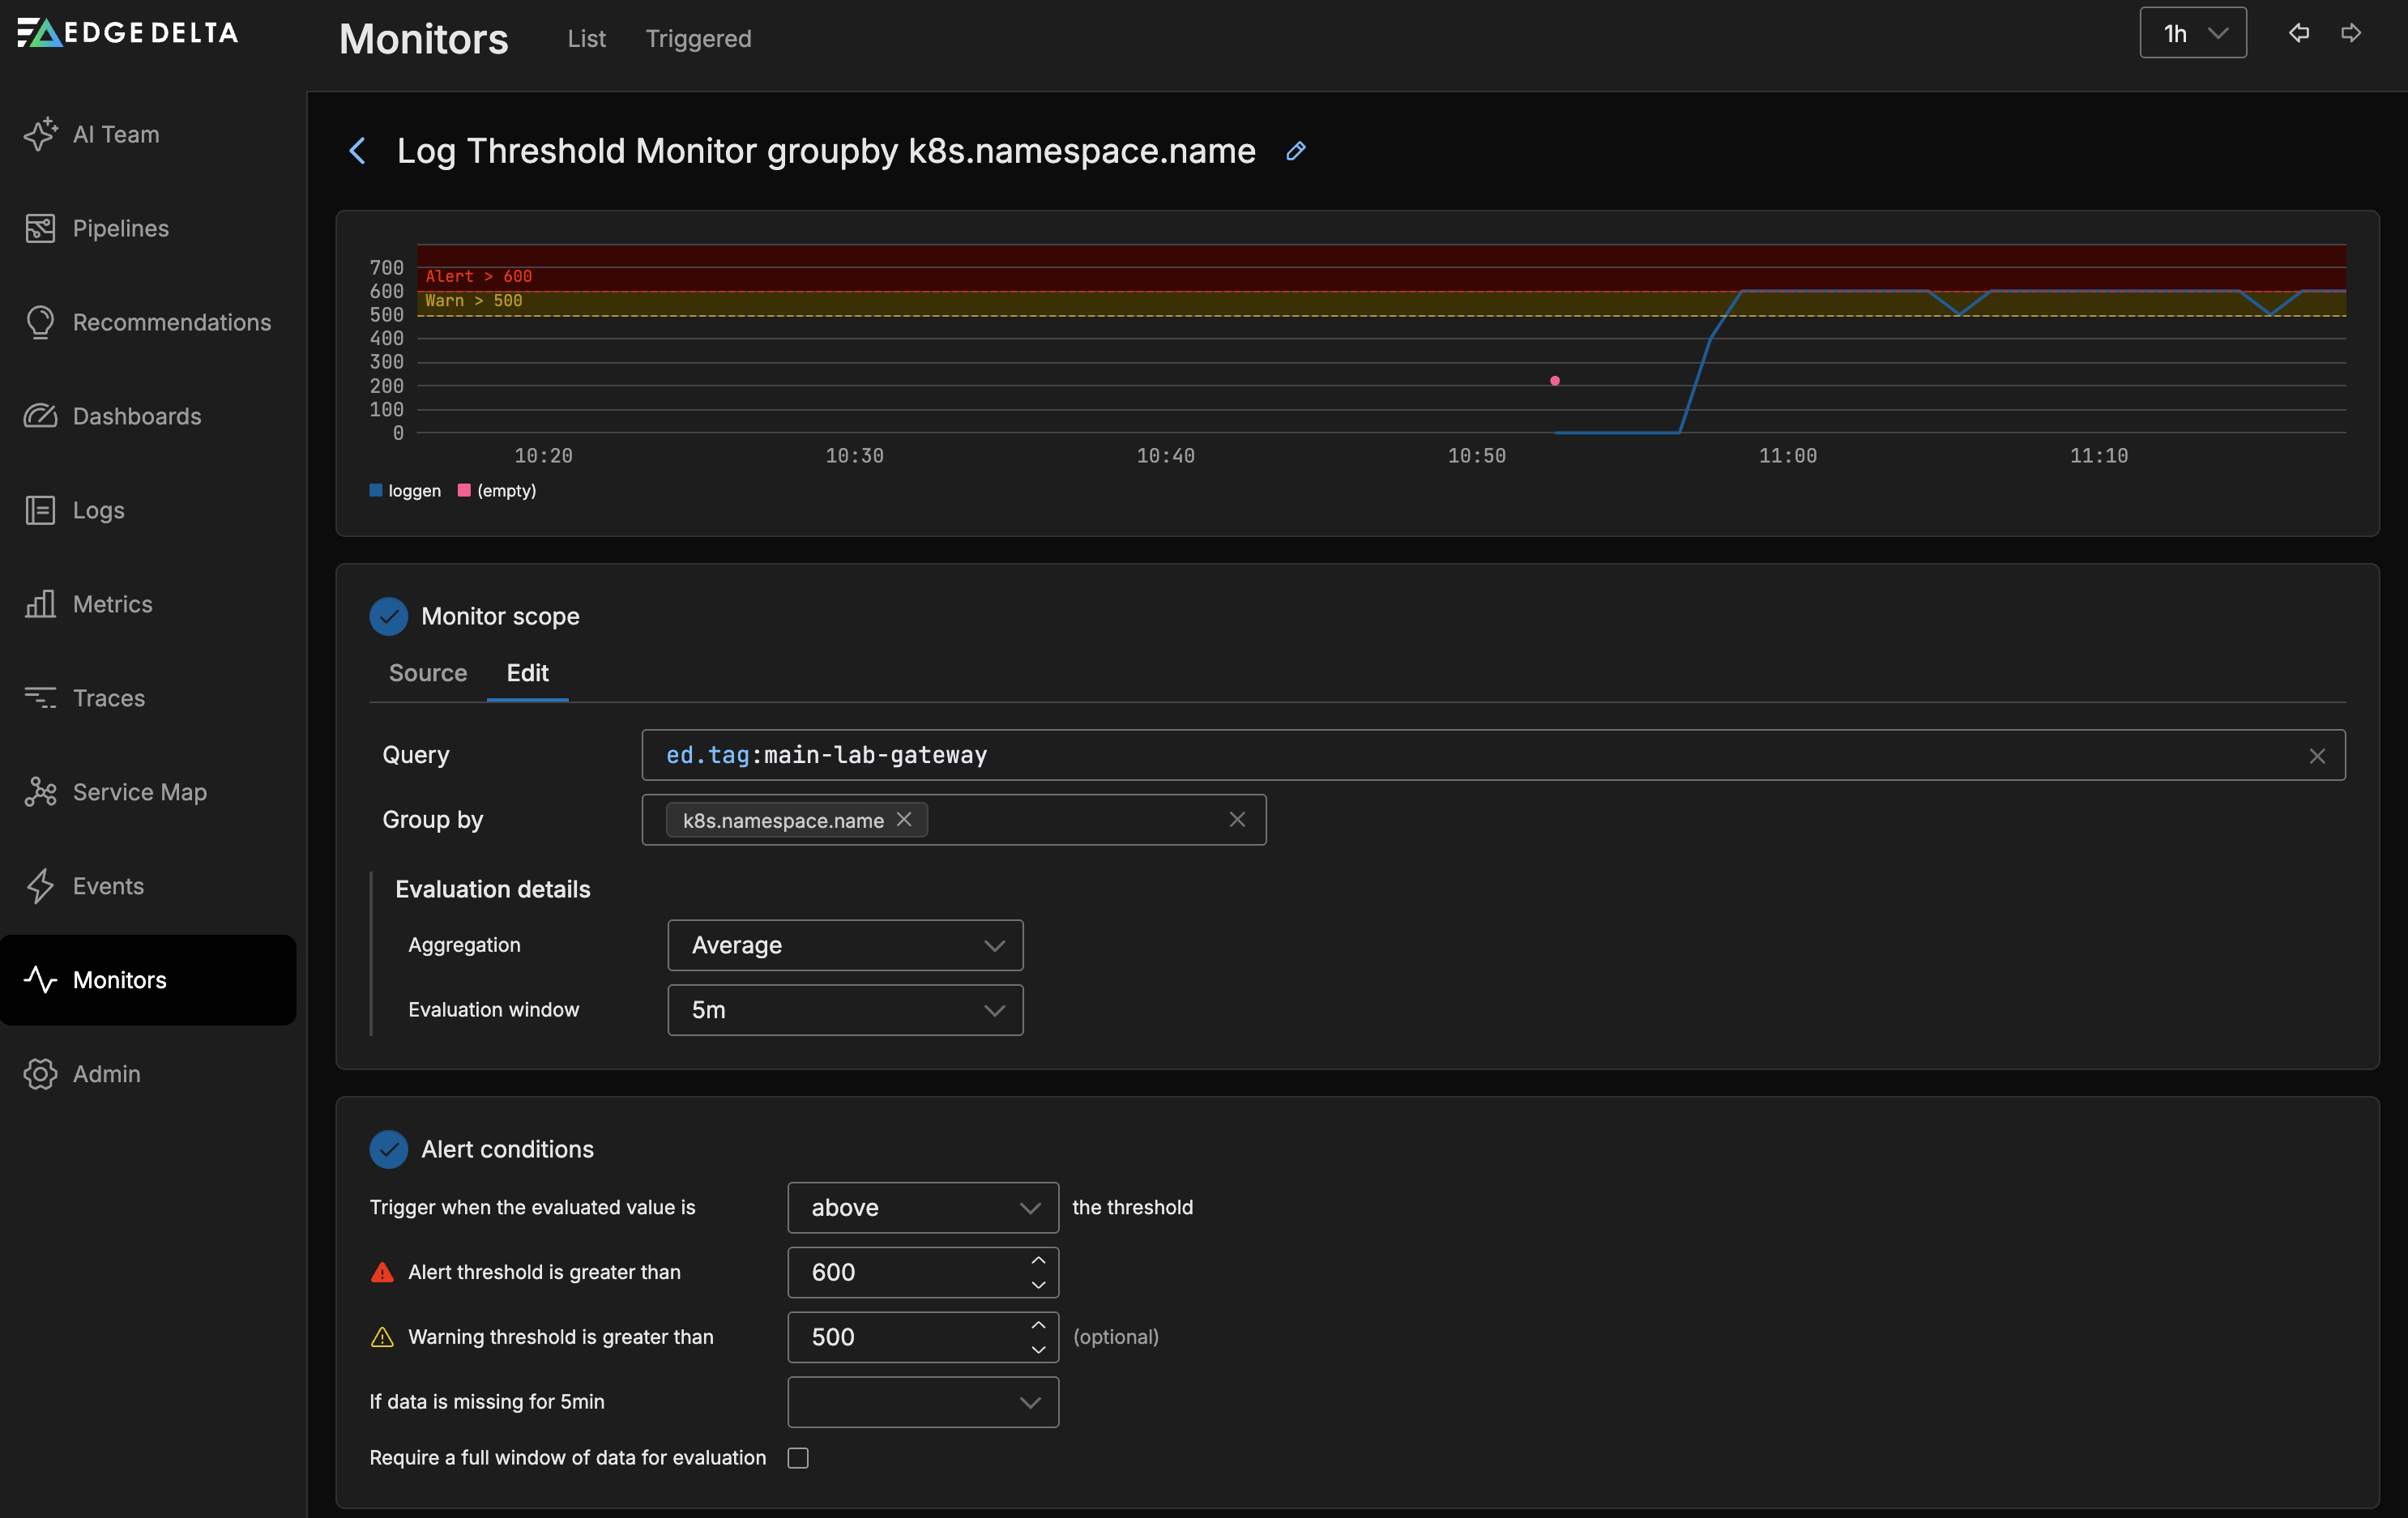Image resolution: width=2408 pixels, height=1518 pixels.
Task: Open the Aggregation dropdown showing Average
Action: click(845, 945)
